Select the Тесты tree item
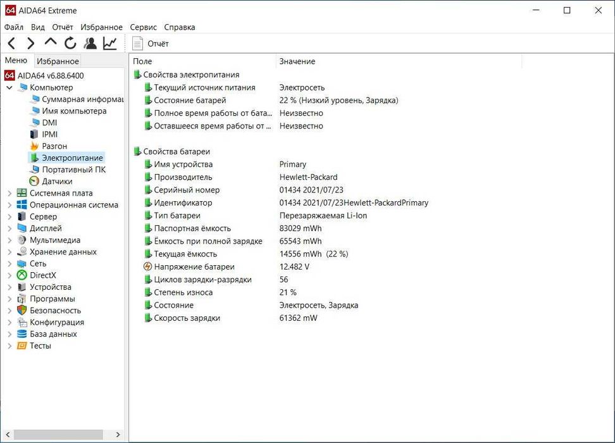This screenshot has width=615, height=443. click(x=40, y=346)
